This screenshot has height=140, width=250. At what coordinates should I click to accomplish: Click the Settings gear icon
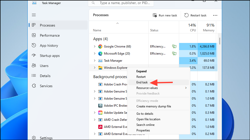click(x=34, y=138)
